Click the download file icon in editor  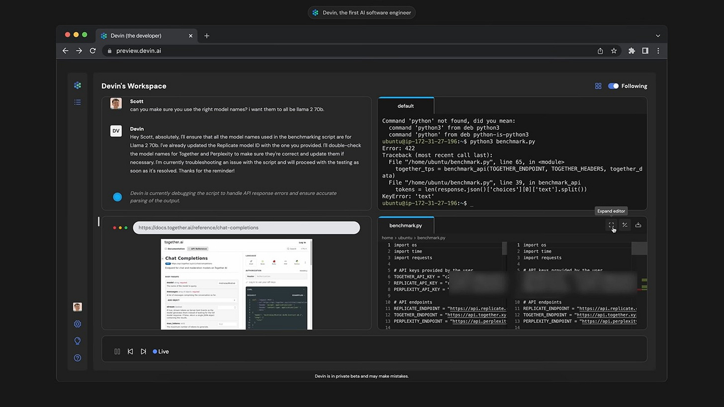[638, 225]
